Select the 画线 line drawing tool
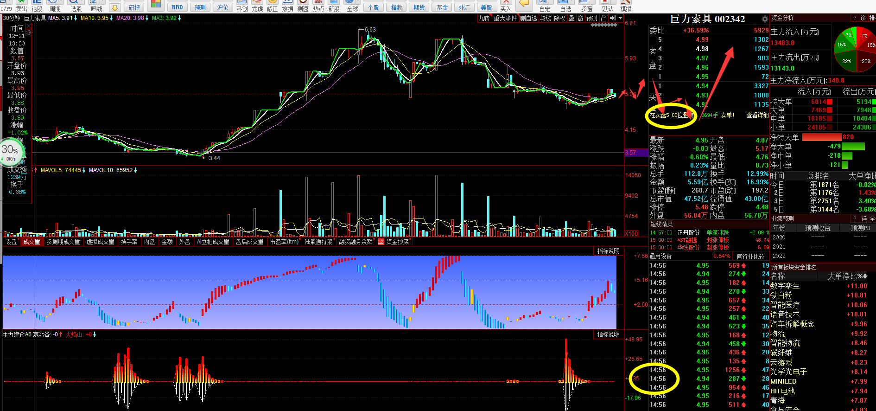 point(96,6)
